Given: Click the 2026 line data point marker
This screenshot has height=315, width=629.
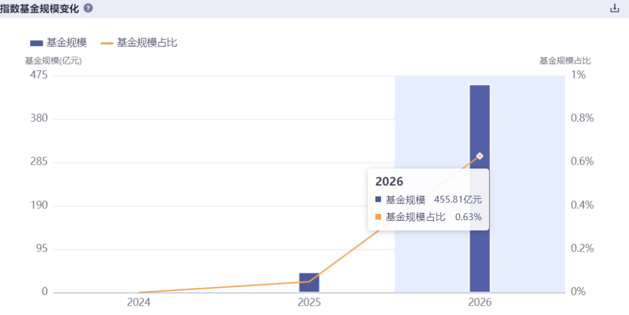Looking at the screenshot, I should pyautogui.click(x=480, y=156).
